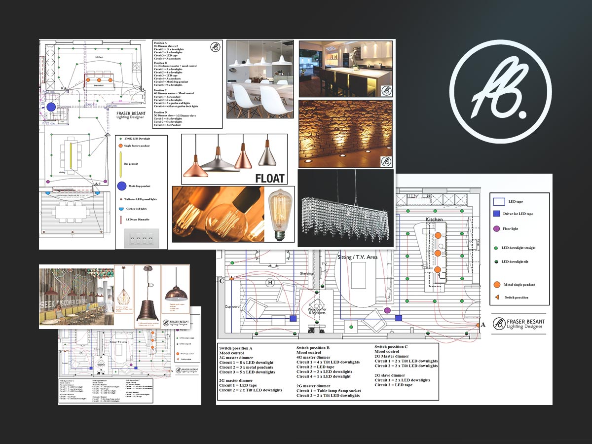Screen dimensions: 592x444
Task: Click the café interior render image
Action: click(x=76, y=296)
